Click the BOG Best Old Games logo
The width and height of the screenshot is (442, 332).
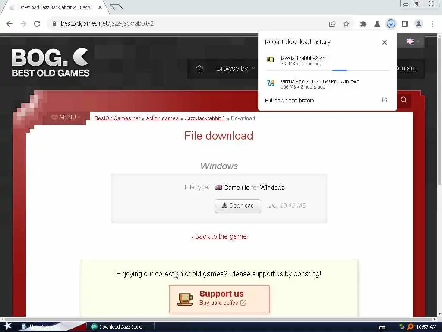point(51,63)
